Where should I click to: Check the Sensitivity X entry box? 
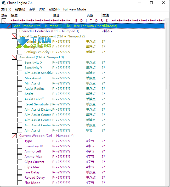(20, 63)
